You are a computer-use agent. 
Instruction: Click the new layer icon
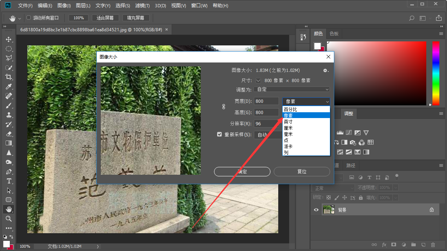[423, 245]
